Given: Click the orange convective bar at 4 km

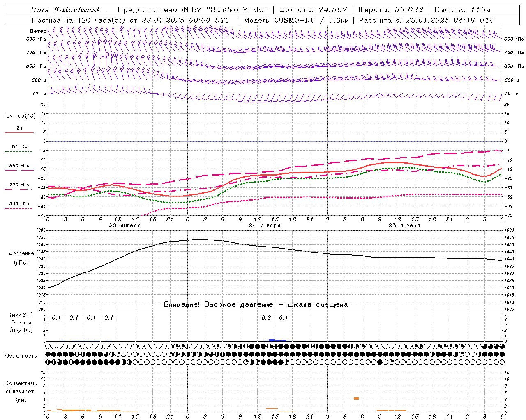Looking at the screenshot, I should tap(356, 399).
